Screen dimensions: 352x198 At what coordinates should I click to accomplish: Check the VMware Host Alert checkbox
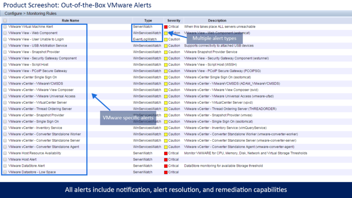(5, 160)
